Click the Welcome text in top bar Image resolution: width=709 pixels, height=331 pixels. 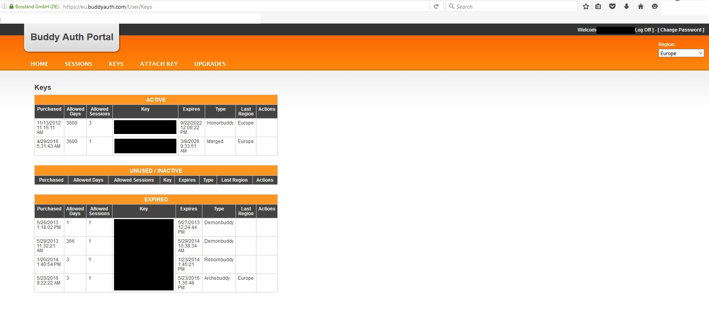pyautogui.click(x=587, y=30)
